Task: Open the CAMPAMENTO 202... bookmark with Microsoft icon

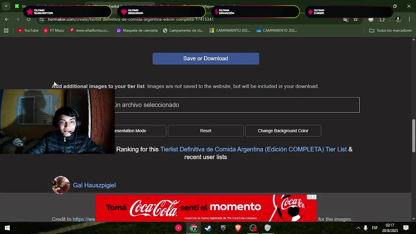Action: [230, 31]
